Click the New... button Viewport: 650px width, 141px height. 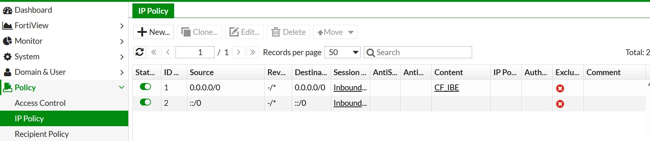[153, 32]
